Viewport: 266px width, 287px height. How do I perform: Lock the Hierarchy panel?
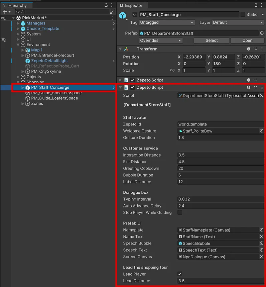coord(106,5)
